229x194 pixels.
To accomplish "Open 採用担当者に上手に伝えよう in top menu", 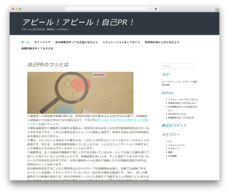I will 162,42.
